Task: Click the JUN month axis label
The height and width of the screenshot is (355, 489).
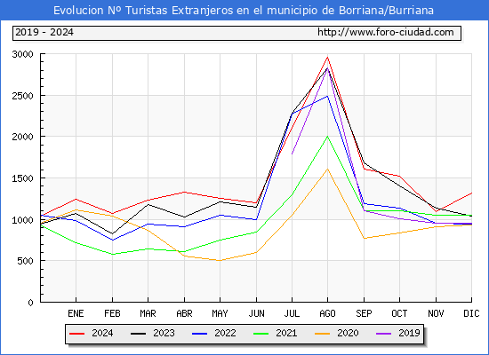Action: click(x=256, y=313)
